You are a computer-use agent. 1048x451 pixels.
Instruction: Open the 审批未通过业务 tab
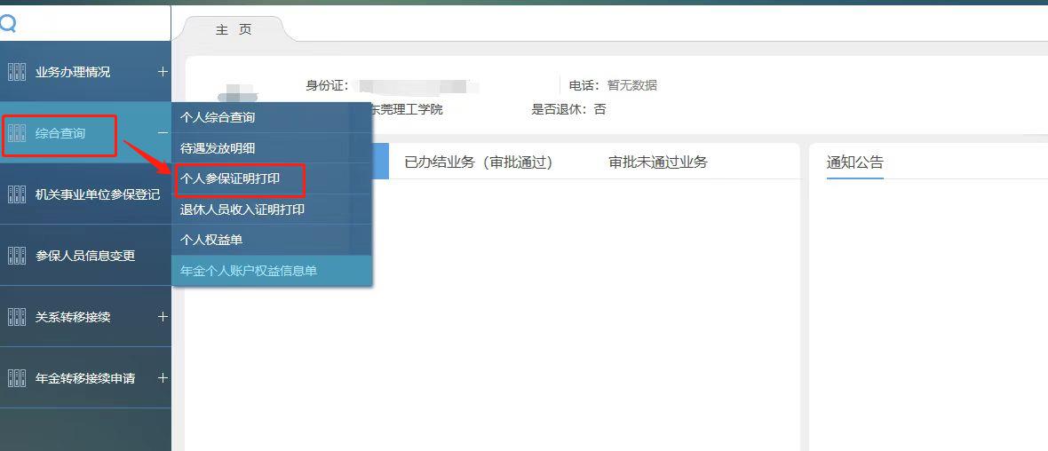(657, 162)
